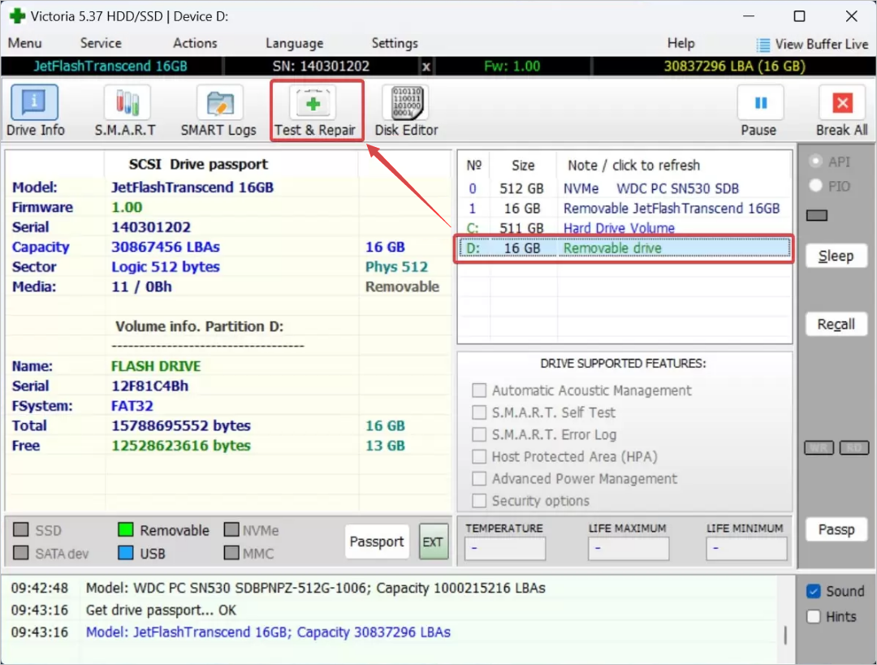This screenshot has height=665, width=877.
Task: Click the Victoria green cross app icon
Action: click(17, 15)
